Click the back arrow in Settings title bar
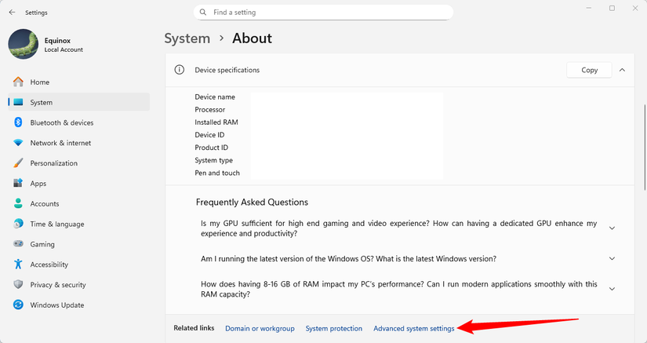Viewport: 647px width, 343px height. pos(12,13)
